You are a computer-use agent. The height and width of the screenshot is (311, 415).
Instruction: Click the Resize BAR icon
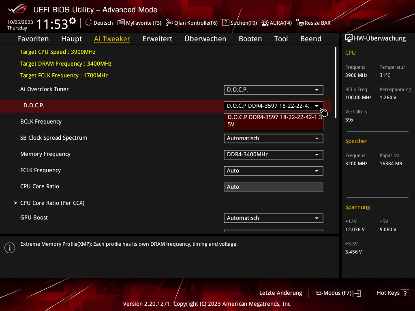pyautogui.click(x=300, y=23)
